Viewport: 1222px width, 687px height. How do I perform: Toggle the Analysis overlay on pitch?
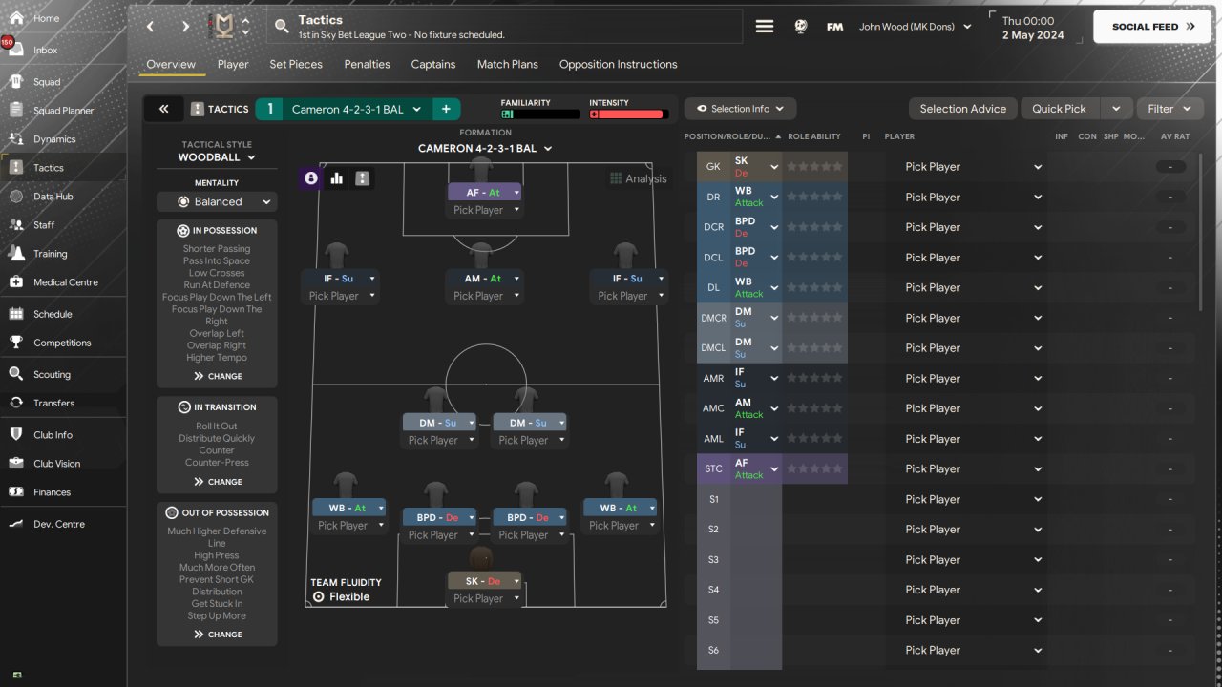pos(639,178)
